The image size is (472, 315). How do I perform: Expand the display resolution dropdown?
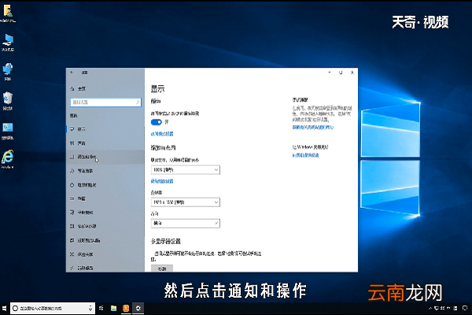tap(186, 202)
